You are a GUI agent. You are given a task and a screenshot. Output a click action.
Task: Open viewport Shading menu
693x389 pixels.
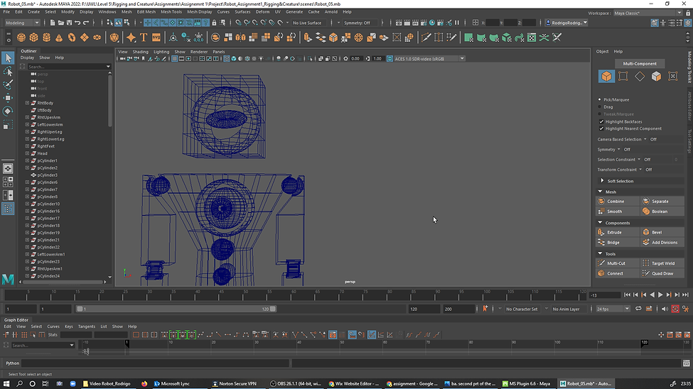pyautogui.click(x=141, y=52)
